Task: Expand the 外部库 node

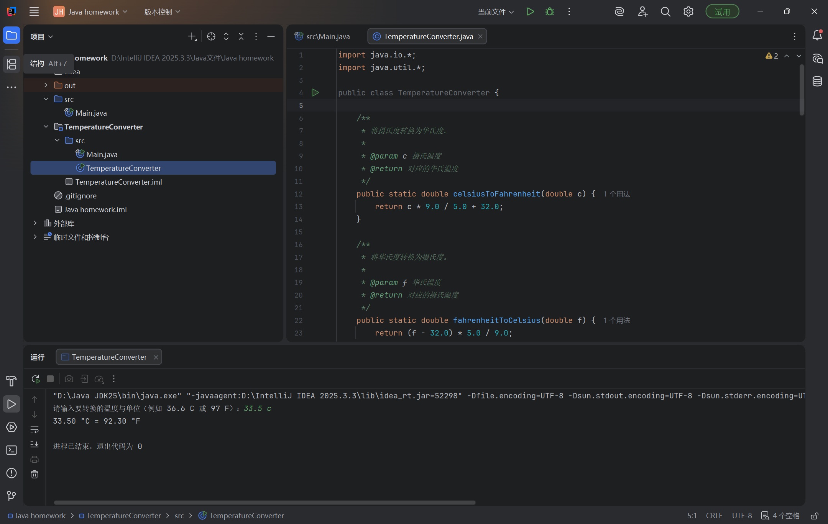Action: (x=35, y=223)
